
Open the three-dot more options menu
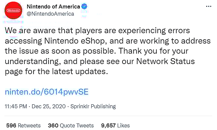click(x=209, y=6)
